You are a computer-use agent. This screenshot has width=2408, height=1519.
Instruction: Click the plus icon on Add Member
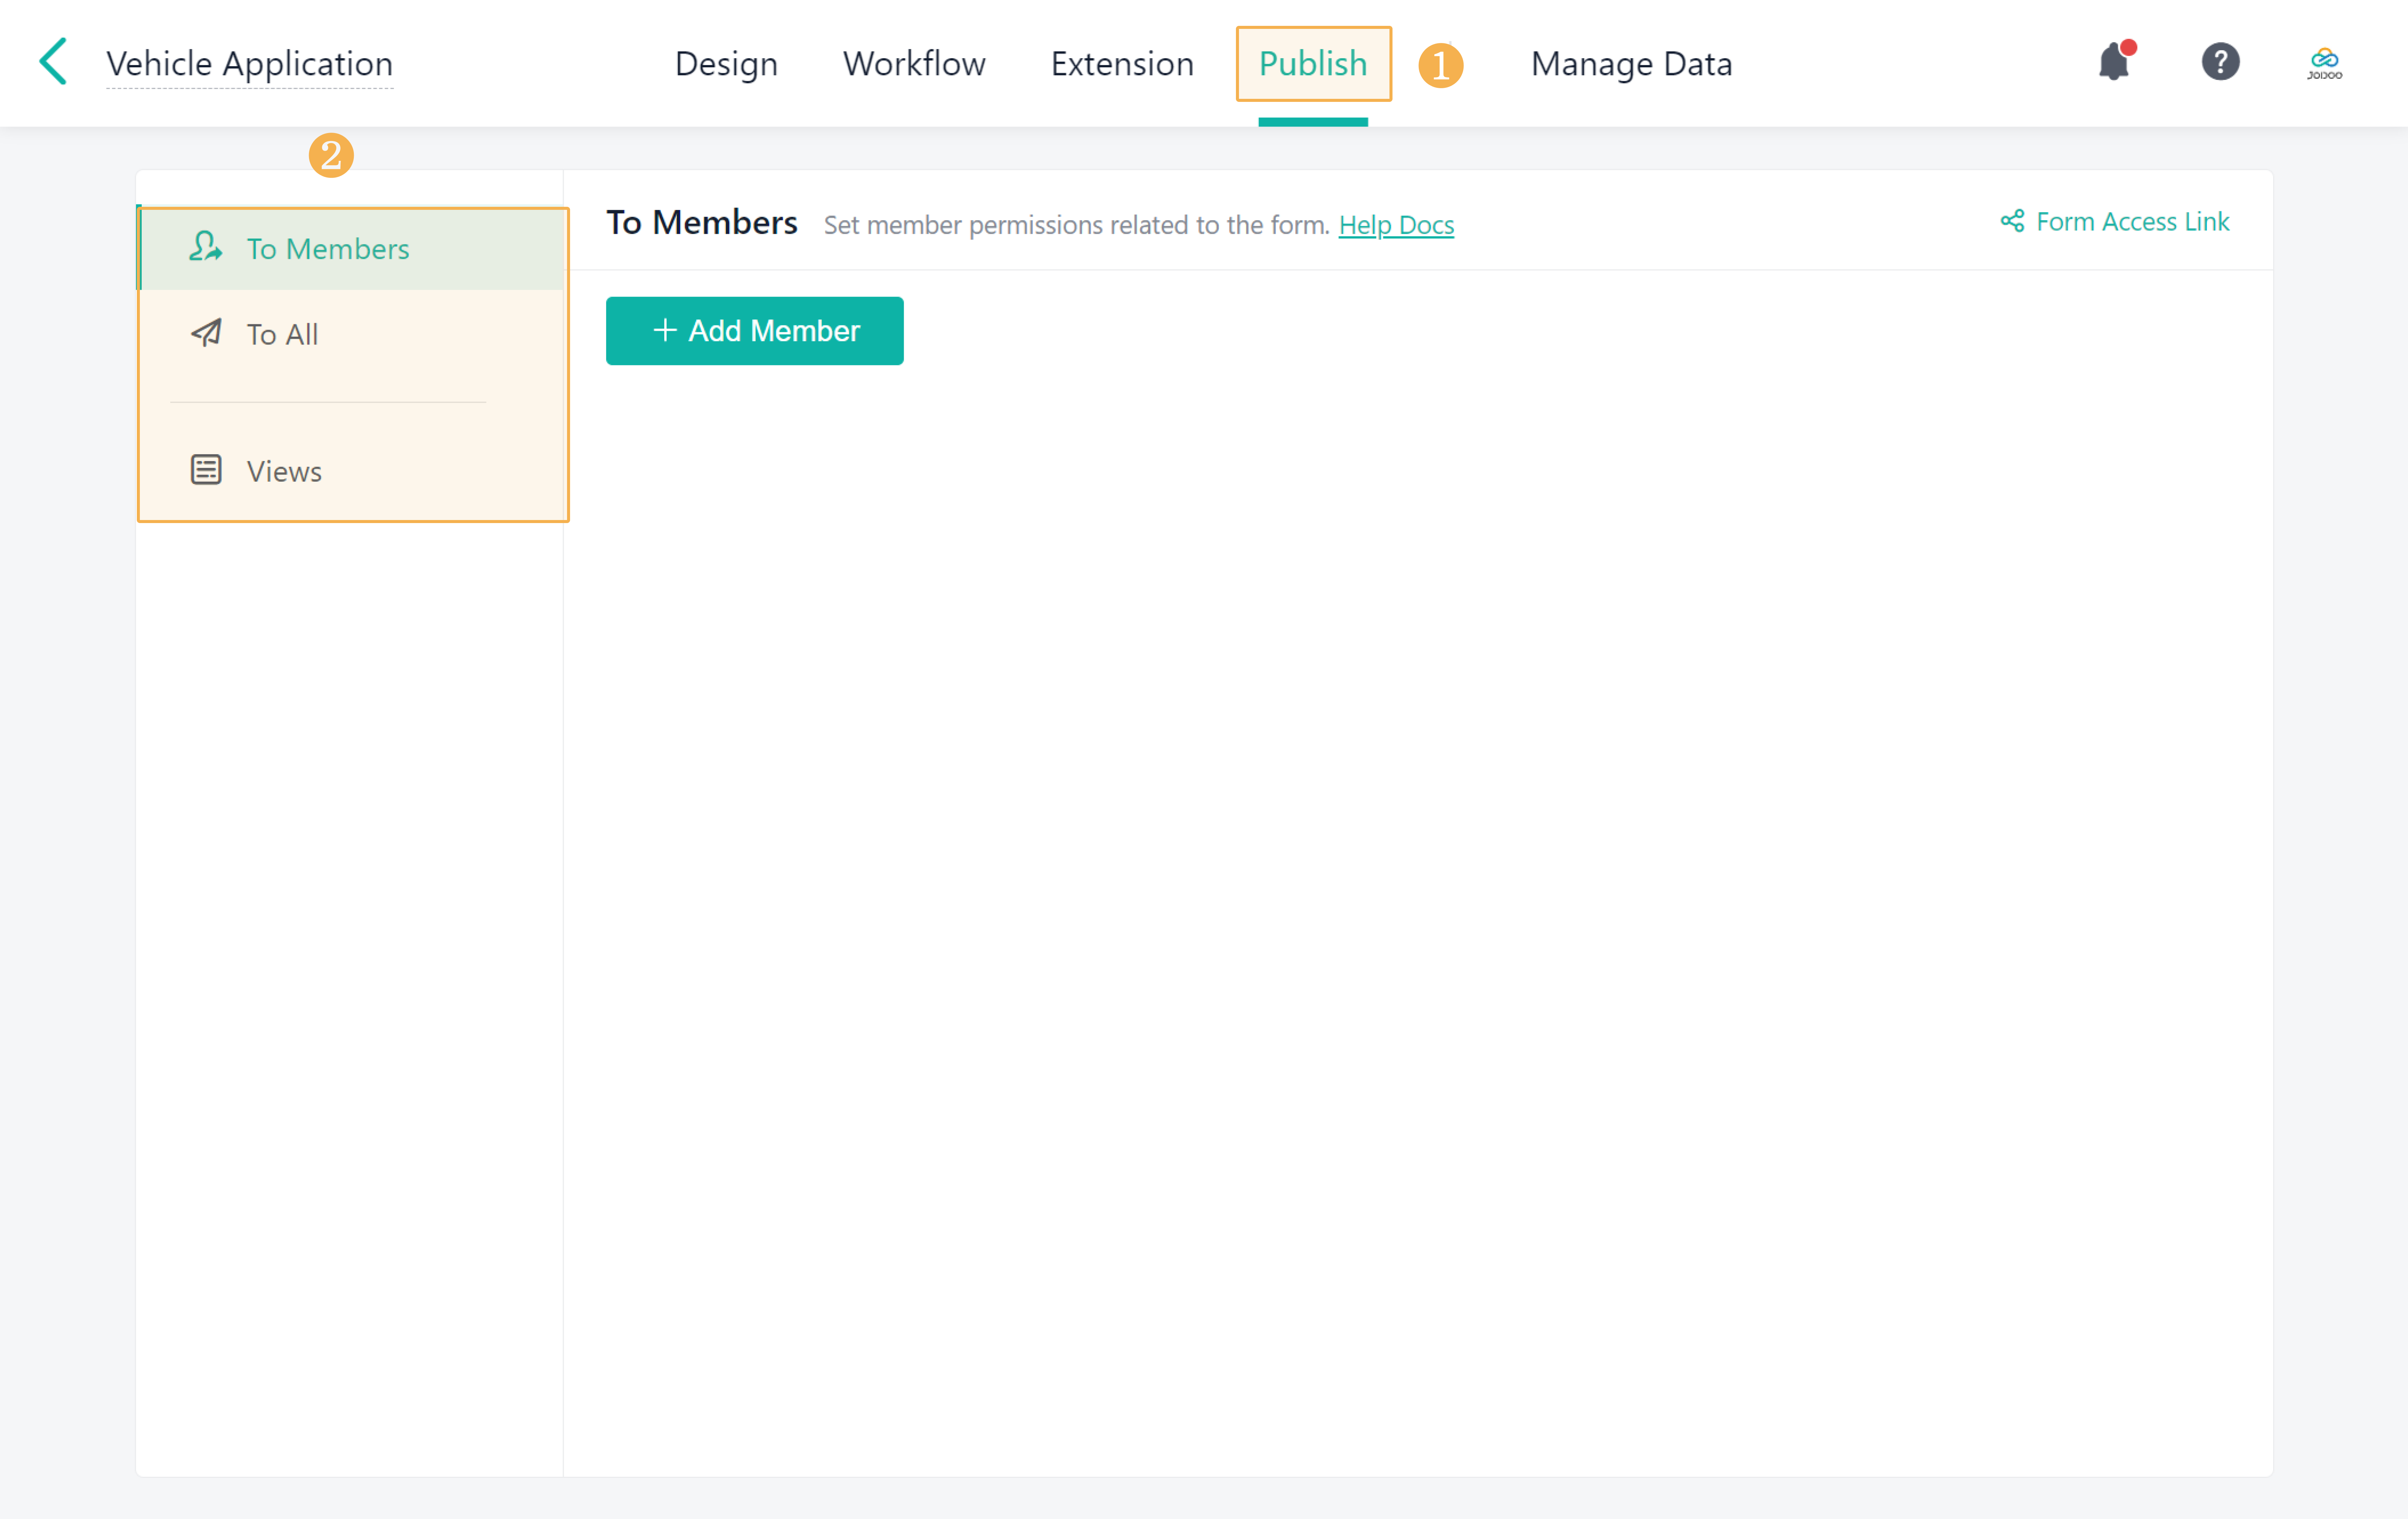coord(665,330)
